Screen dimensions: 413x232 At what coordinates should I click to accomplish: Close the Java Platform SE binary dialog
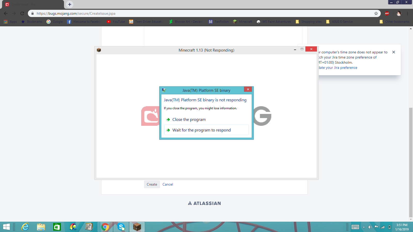coord(248,89)
